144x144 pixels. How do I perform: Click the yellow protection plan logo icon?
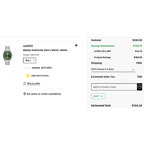[x=28, y=76]
